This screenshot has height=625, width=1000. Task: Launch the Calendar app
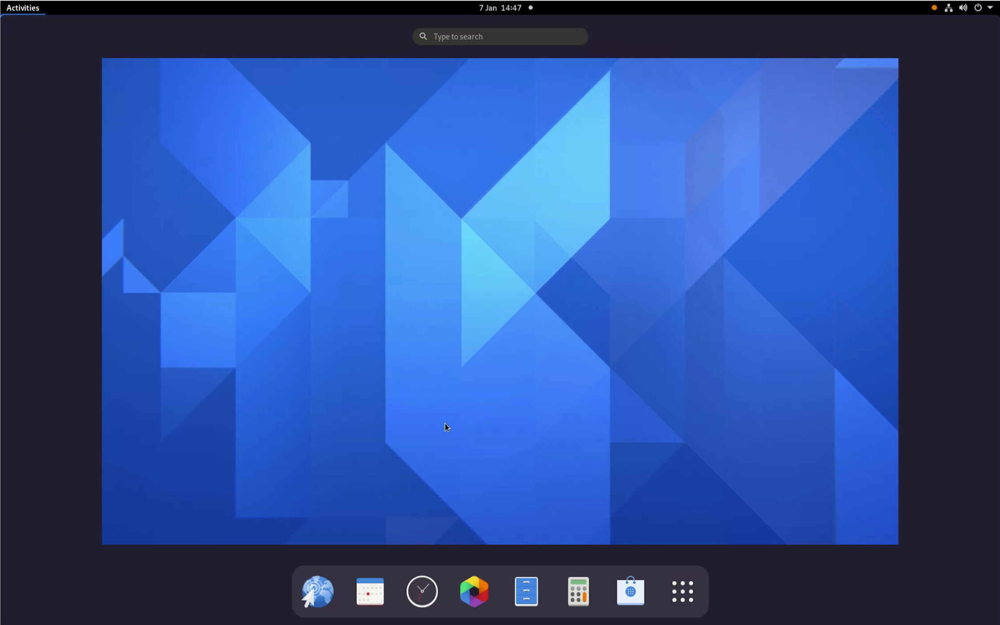click(x=369, y=591)
